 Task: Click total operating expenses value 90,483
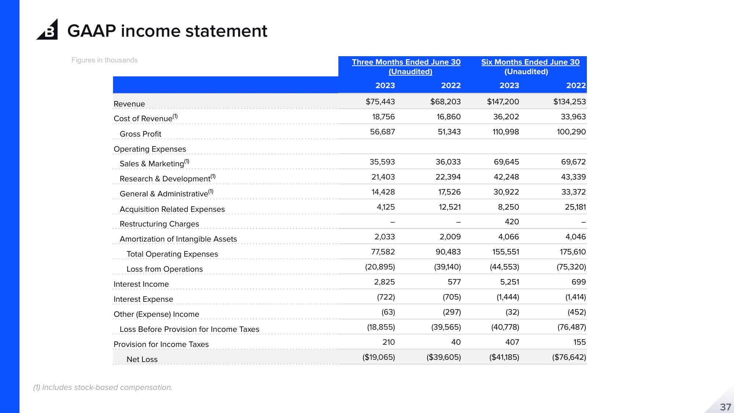(448, 252)
